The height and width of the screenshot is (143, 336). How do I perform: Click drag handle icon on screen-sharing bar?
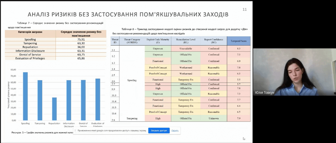[75, 131]
